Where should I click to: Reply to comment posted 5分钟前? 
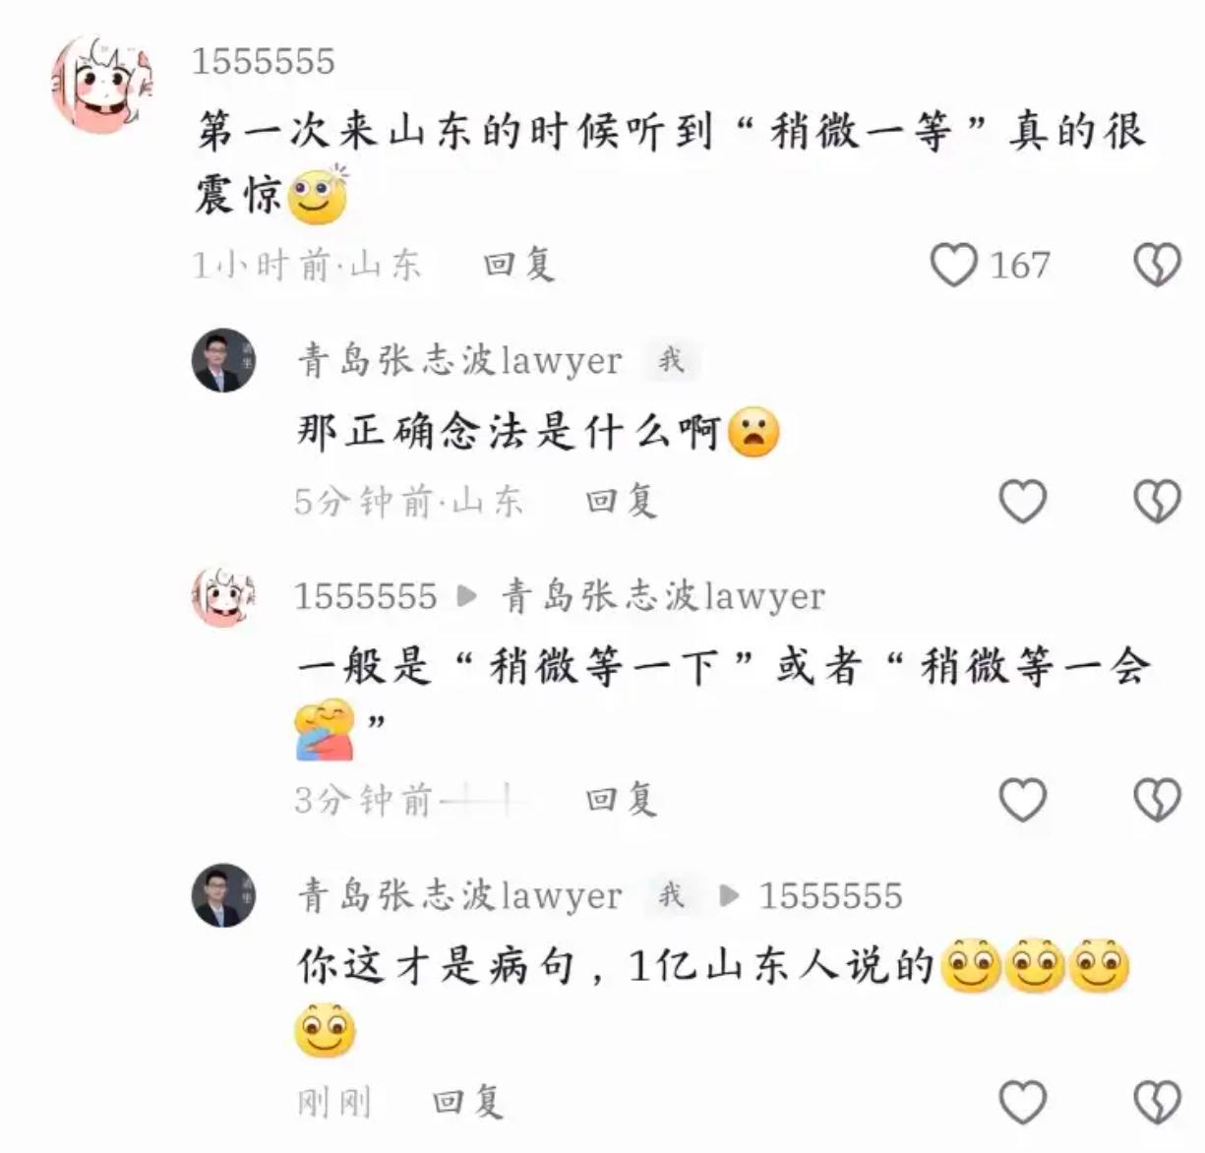(621, 501)
